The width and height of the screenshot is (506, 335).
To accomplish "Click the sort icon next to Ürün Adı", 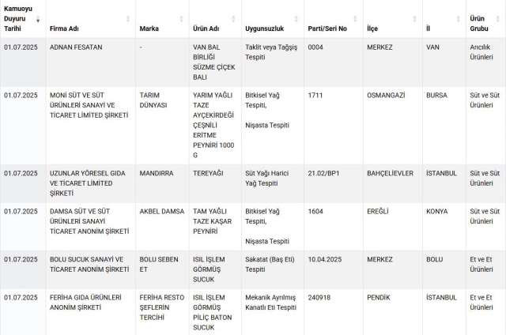I will pyautogui.click(x=235, y=19).
